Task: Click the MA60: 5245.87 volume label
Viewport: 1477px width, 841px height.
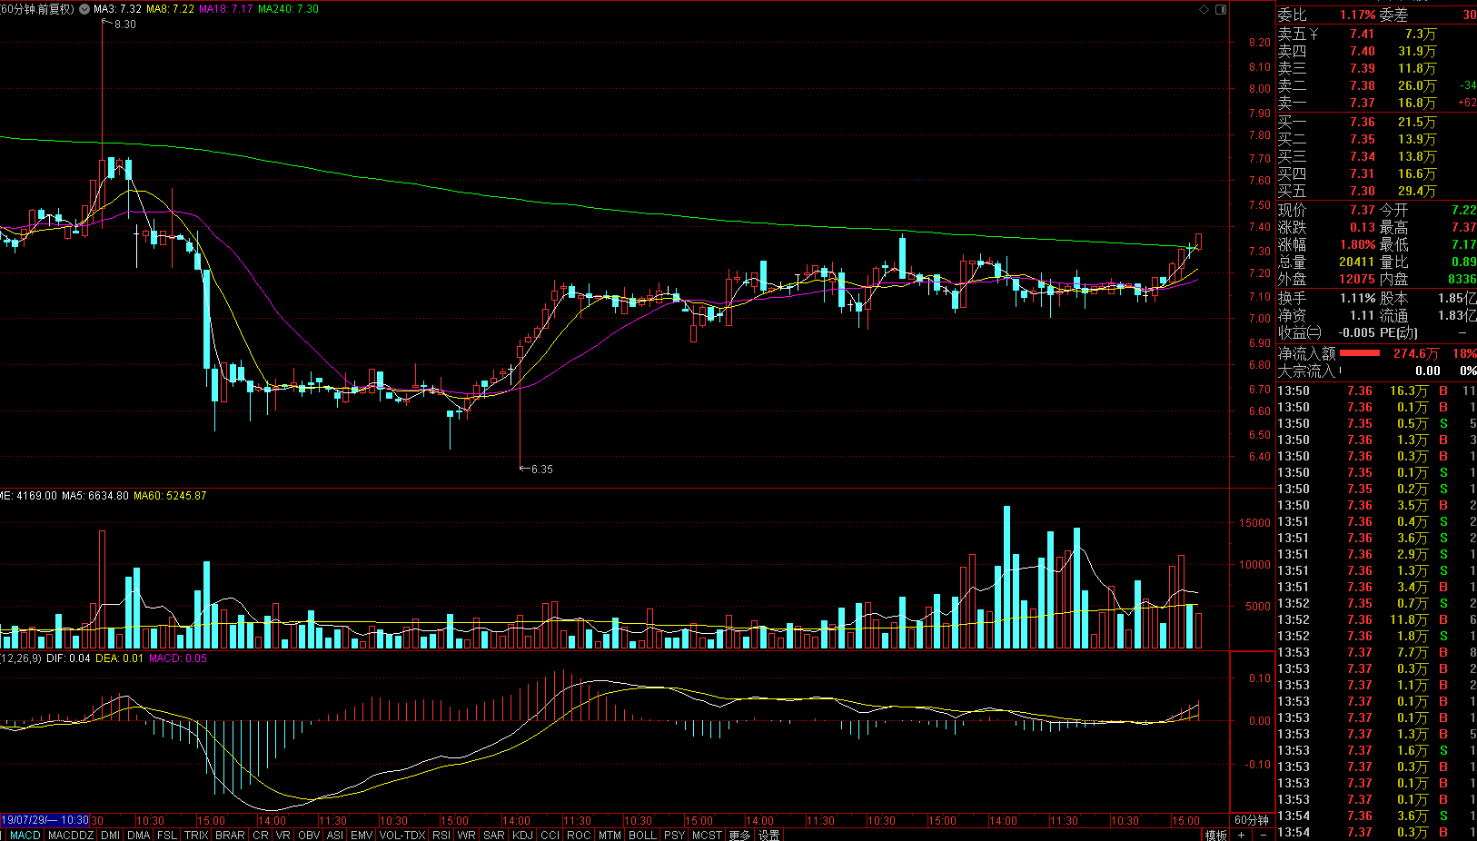Action: (x=170, y=496)
